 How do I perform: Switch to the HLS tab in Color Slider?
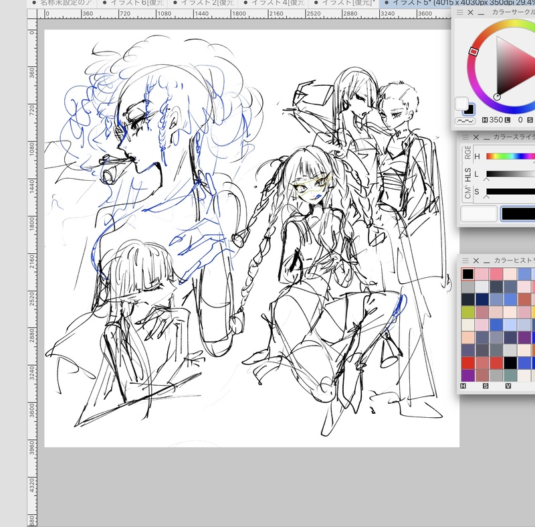[467, 174]
